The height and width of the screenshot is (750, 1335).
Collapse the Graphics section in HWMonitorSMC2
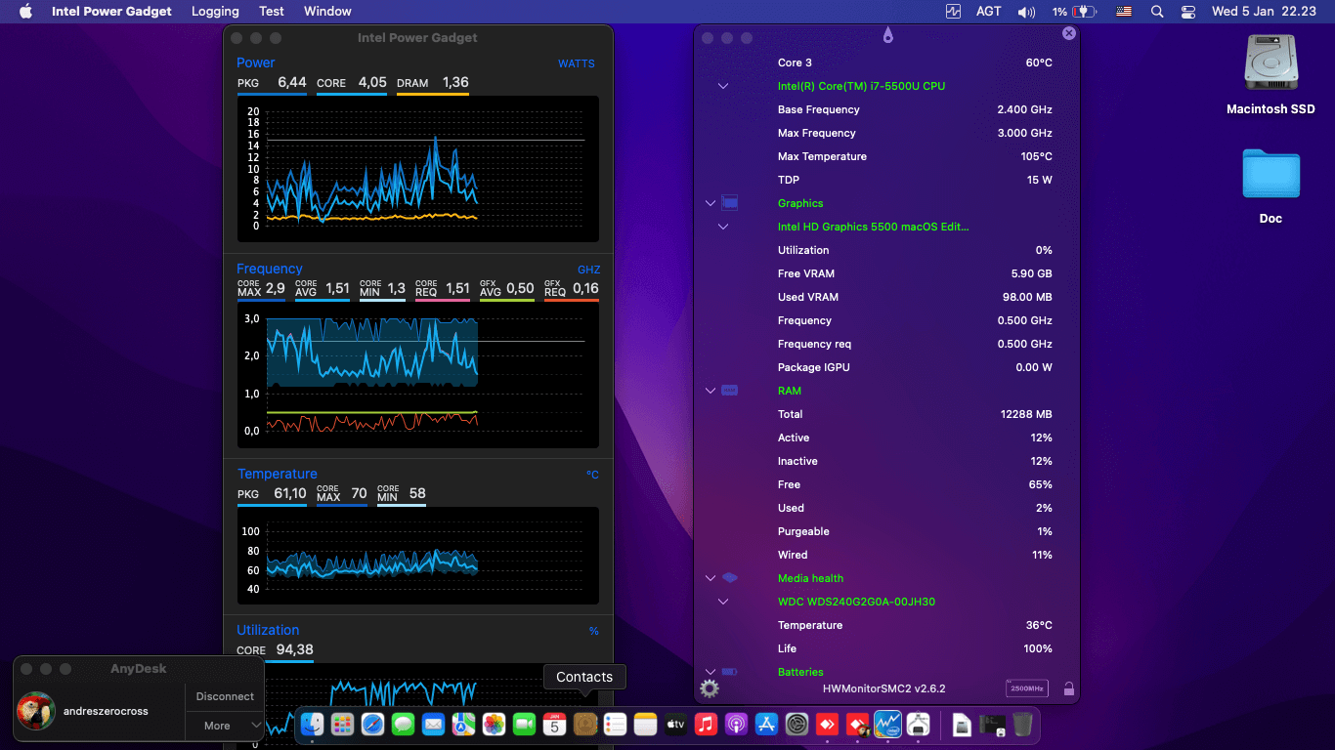(711, 203)
